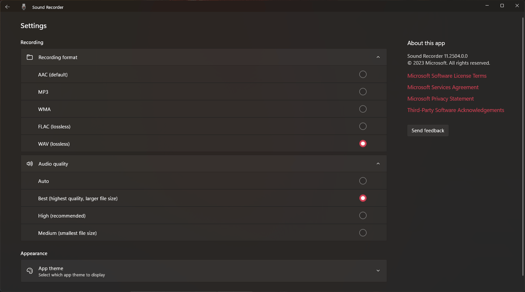Expand the App theme dropdown
Viewport: 525px width, 292px height.
(378, 271)
